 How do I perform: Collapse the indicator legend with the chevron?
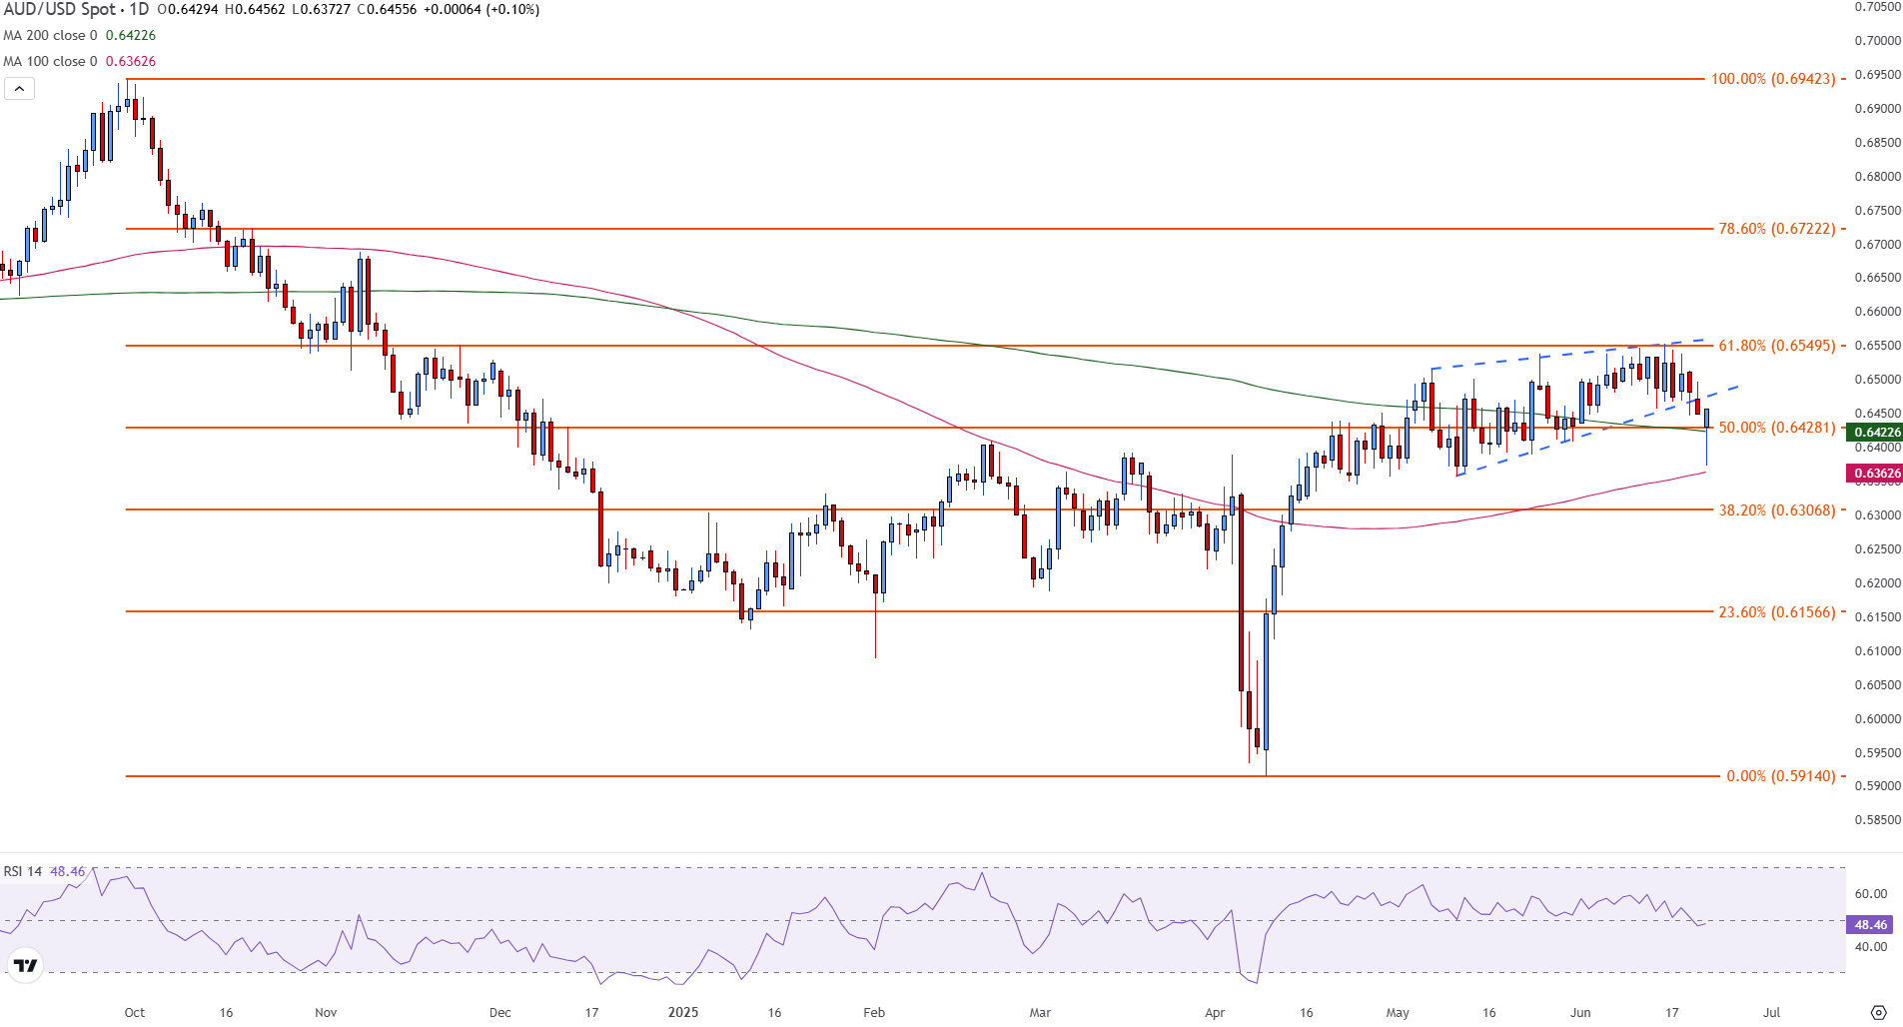[19, 89]
